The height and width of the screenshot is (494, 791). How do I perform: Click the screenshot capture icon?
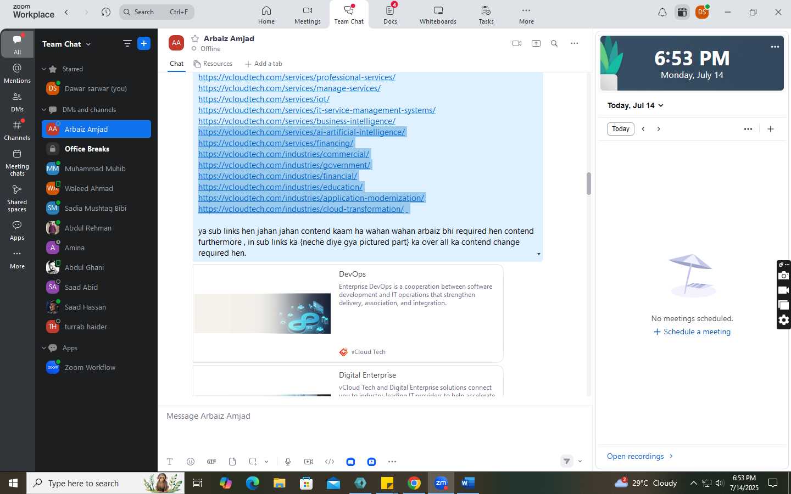253,462
